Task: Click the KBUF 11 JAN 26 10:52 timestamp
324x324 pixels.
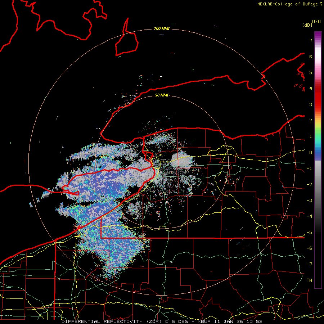Action: pyautogui.click(x=230, y=321)
